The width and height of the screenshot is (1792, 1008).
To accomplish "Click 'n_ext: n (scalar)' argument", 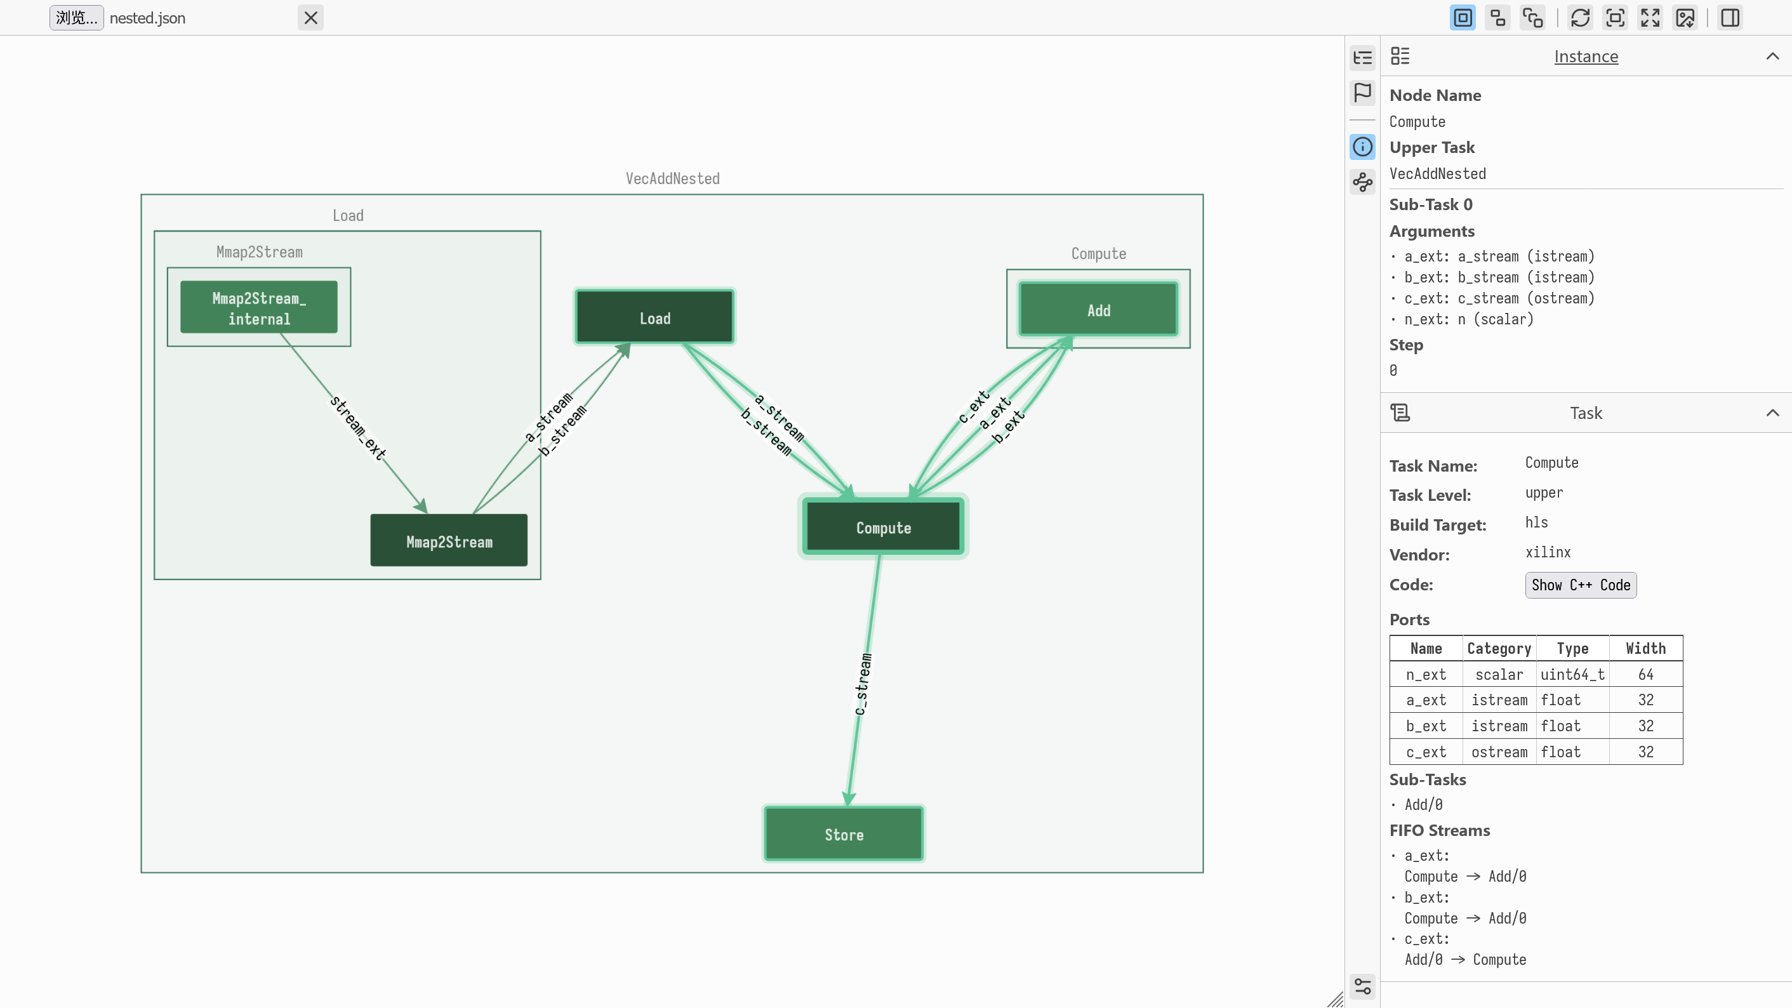I will click(x=1468, y=319).
